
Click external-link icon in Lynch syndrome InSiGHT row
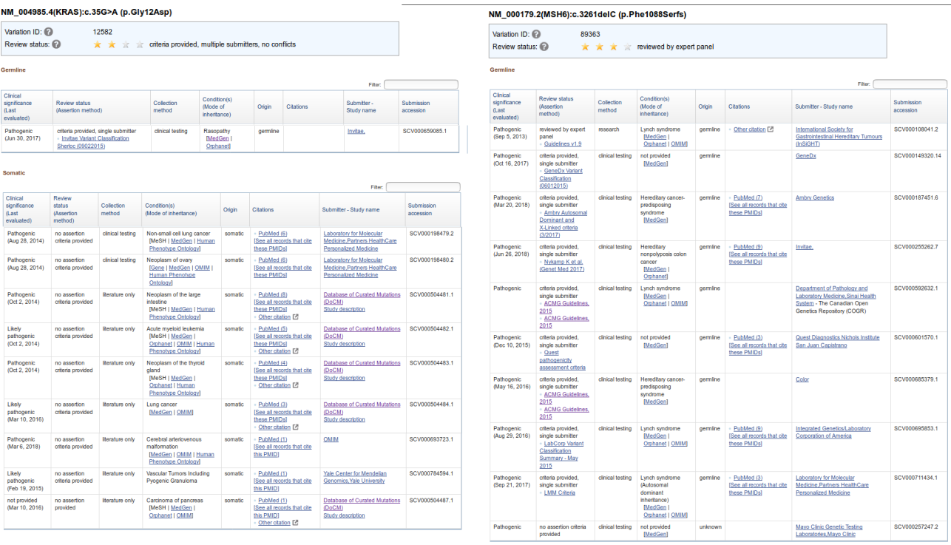coord(770,129)
